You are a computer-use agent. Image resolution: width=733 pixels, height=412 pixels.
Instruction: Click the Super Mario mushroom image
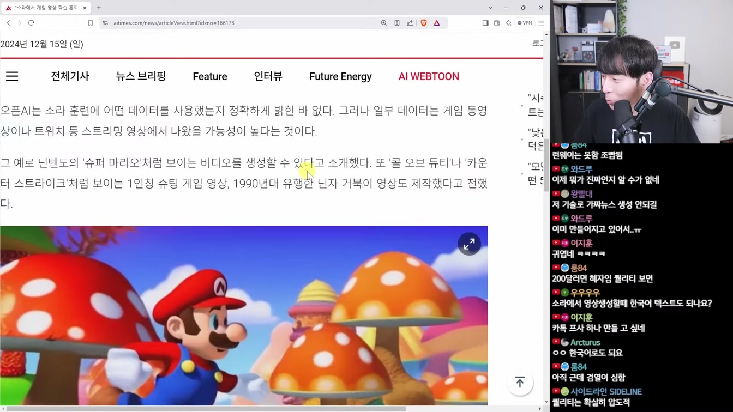(x=244, y=316)
